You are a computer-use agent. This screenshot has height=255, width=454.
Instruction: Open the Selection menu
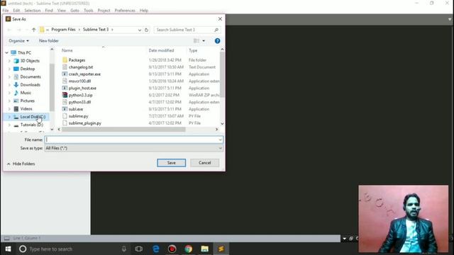click(33, 11)
